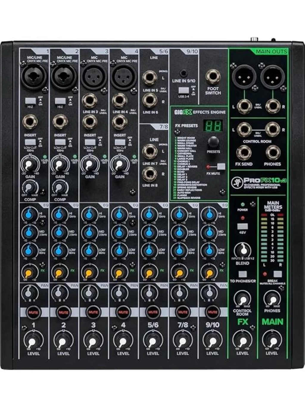Toggle the Low Cut 100Hz switch on channel 1
This screenshot has width=305, height=407.
[30, 142]
